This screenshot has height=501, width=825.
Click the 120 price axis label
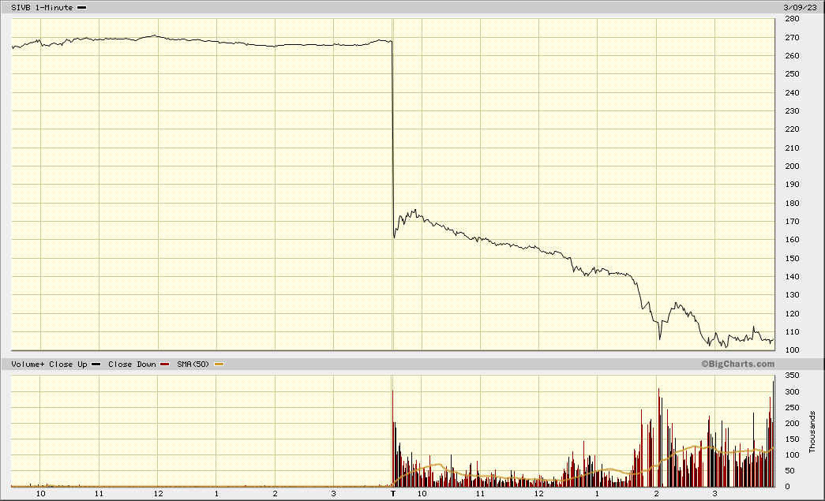[x=792, y=314]
